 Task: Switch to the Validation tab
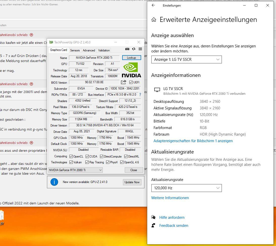coord(104,50)
